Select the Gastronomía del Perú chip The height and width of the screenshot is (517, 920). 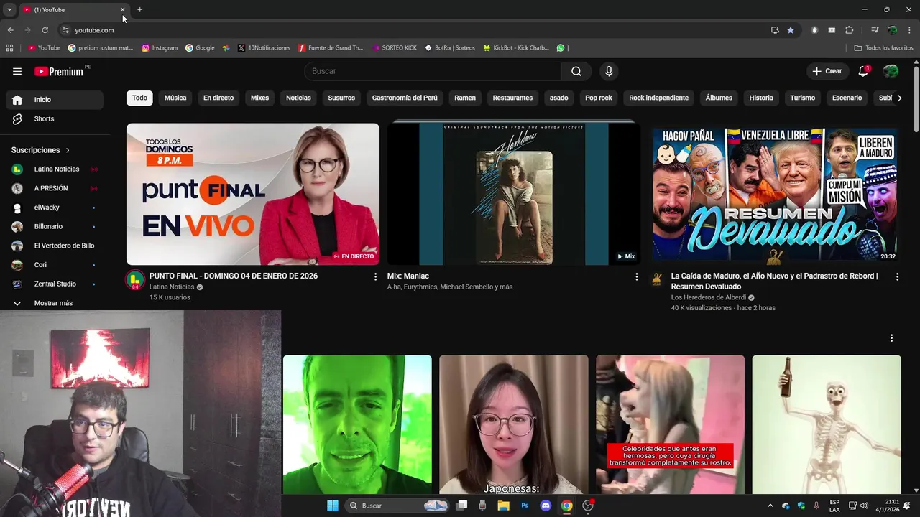(x=405, y=98)
